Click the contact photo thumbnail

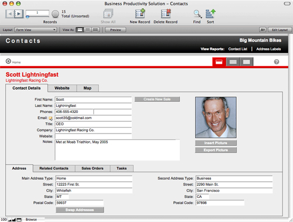[x=216, y=117]
